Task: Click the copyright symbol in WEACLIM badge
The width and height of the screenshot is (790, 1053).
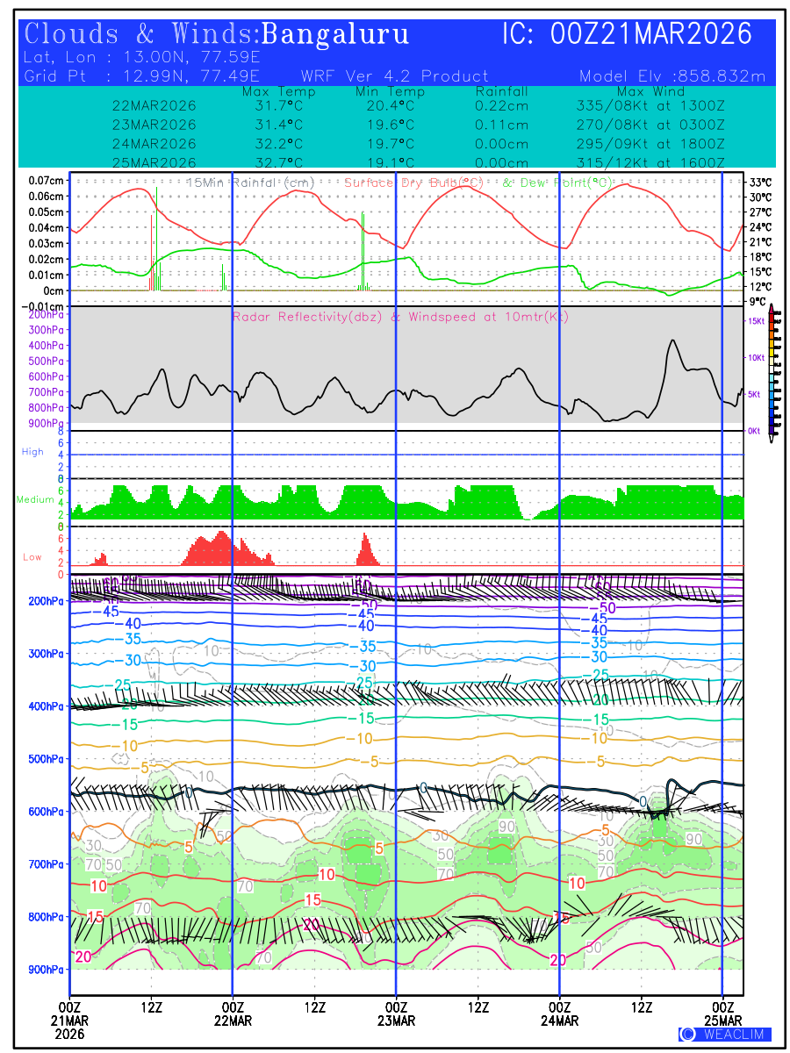Action: point(687,1034)
